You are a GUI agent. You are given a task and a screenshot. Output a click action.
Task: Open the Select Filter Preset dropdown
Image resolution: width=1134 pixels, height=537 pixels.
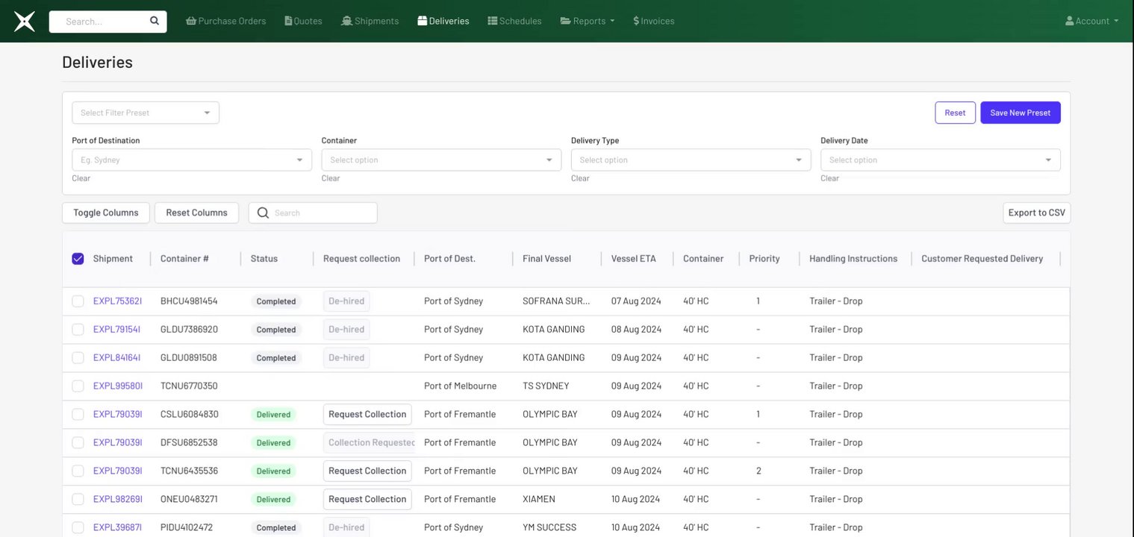pos(146,113)
